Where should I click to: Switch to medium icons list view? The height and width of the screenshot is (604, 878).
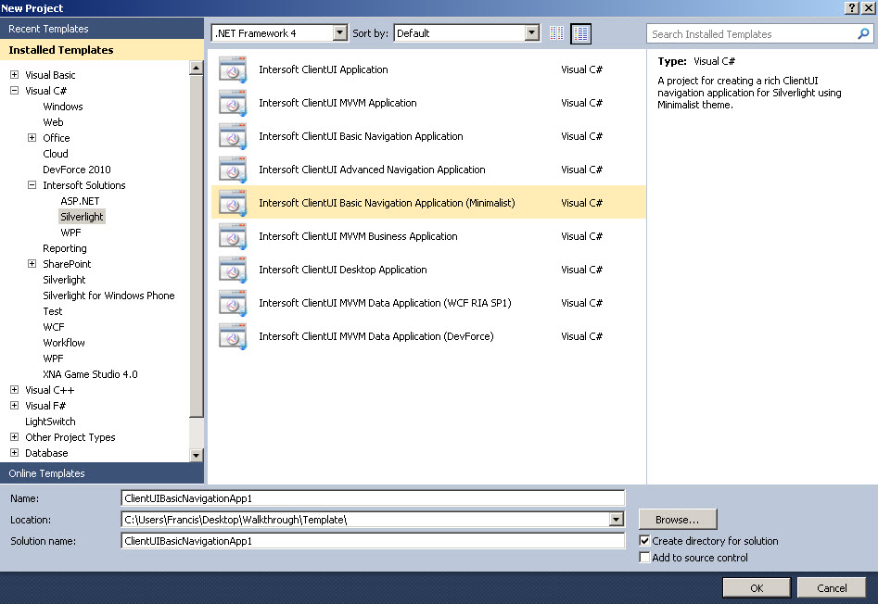pyautogui.click(x=580, y=33)
